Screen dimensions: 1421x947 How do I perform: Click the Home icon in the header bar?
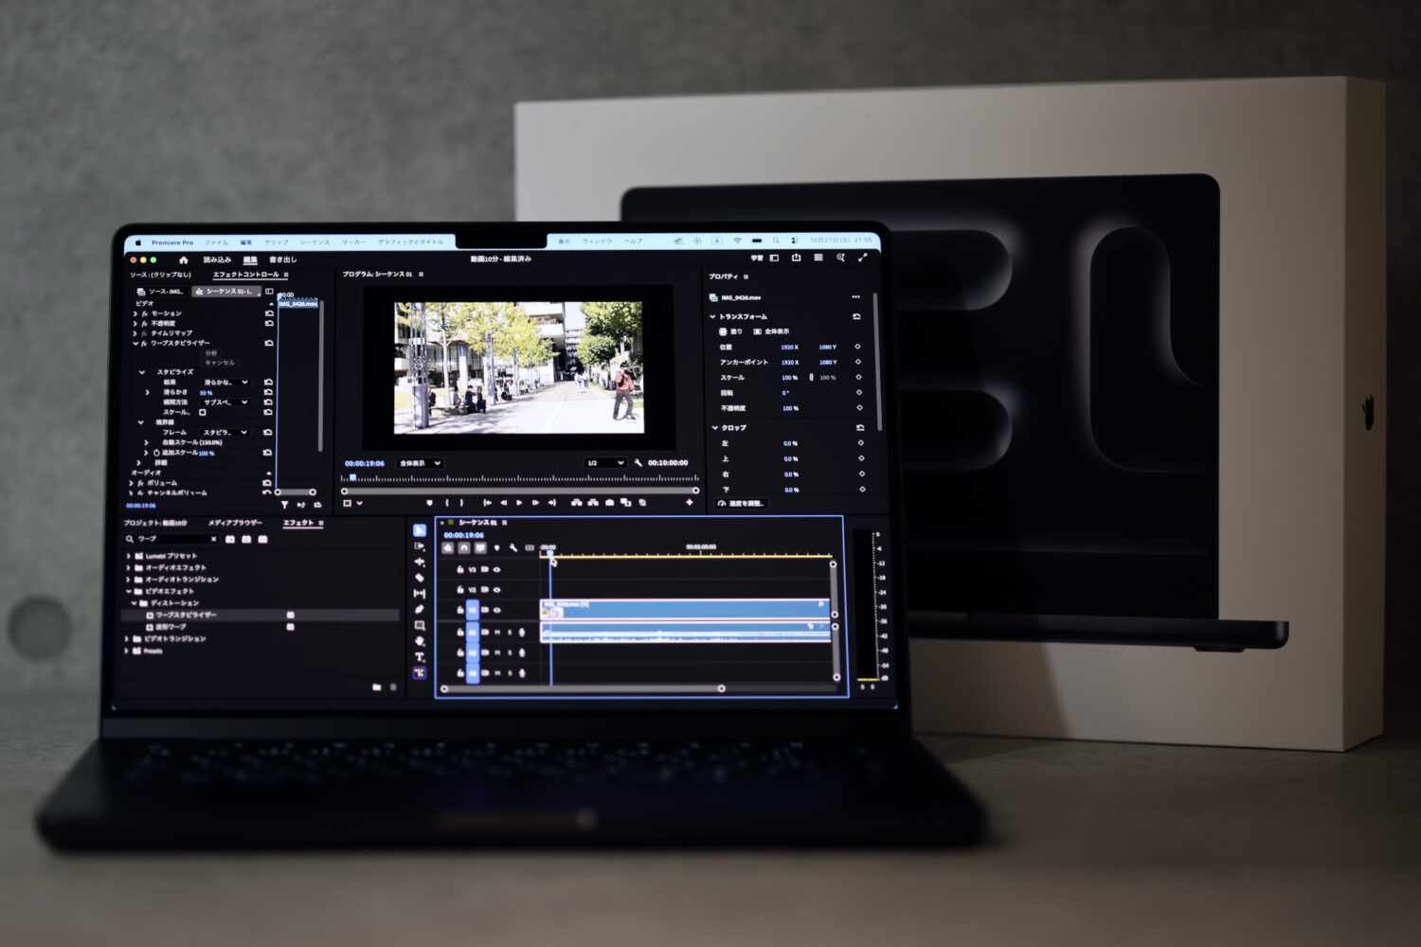pyautogui.click(x=183, y=259)
